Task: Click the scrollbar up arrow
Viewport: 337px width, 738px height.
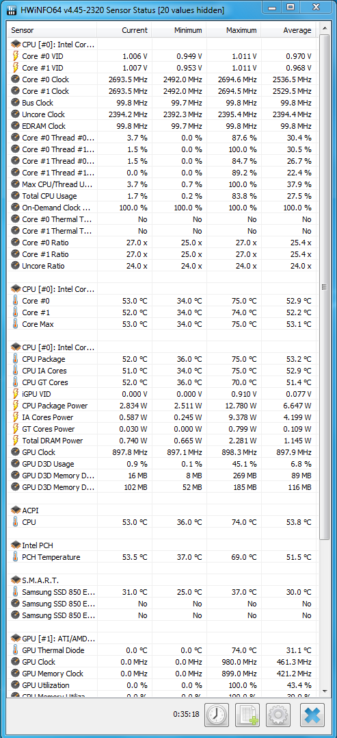Action: click(324, 29)
